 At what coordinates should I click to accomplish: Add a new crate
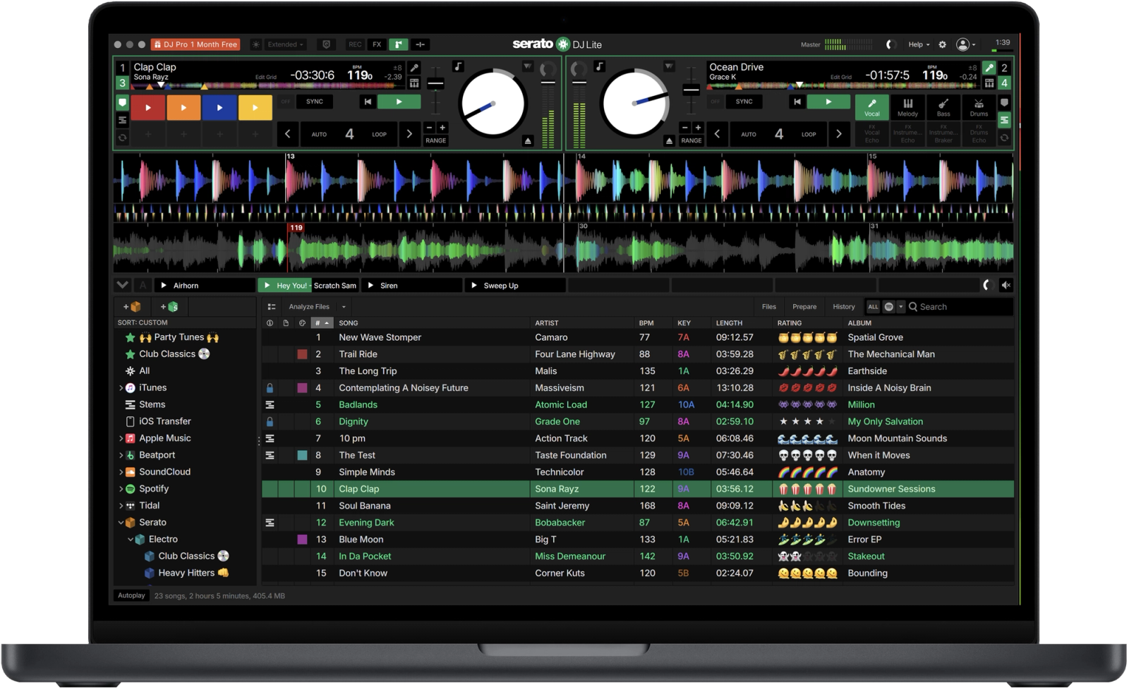[132, 307]
